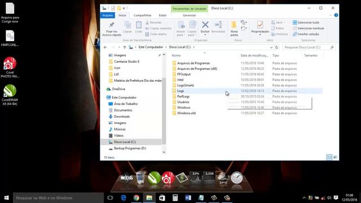Select Arquivos de Programas (x86) folder
The width and height of the screenshot is (361, 203).
click(197, 69)
